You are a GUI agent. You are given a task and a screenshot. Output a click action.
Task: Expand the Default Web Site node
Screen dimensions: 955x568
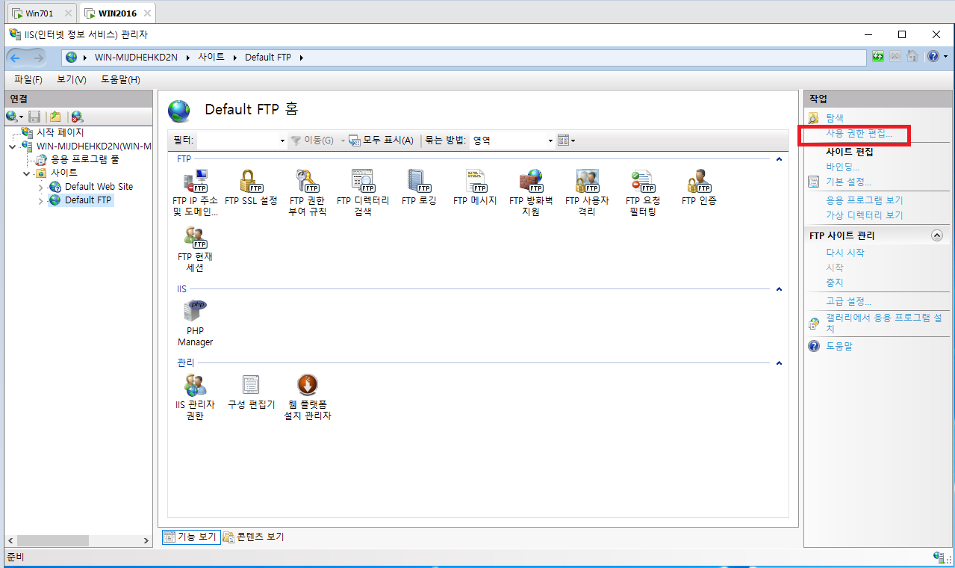pos(41,187)
